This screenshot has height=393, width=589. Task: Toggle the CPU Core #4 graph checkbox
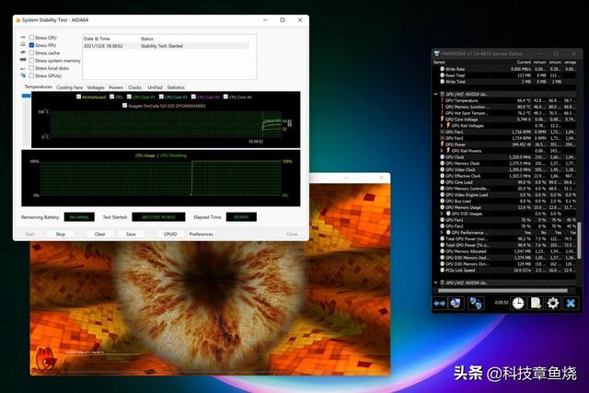(x=225, y=97)
